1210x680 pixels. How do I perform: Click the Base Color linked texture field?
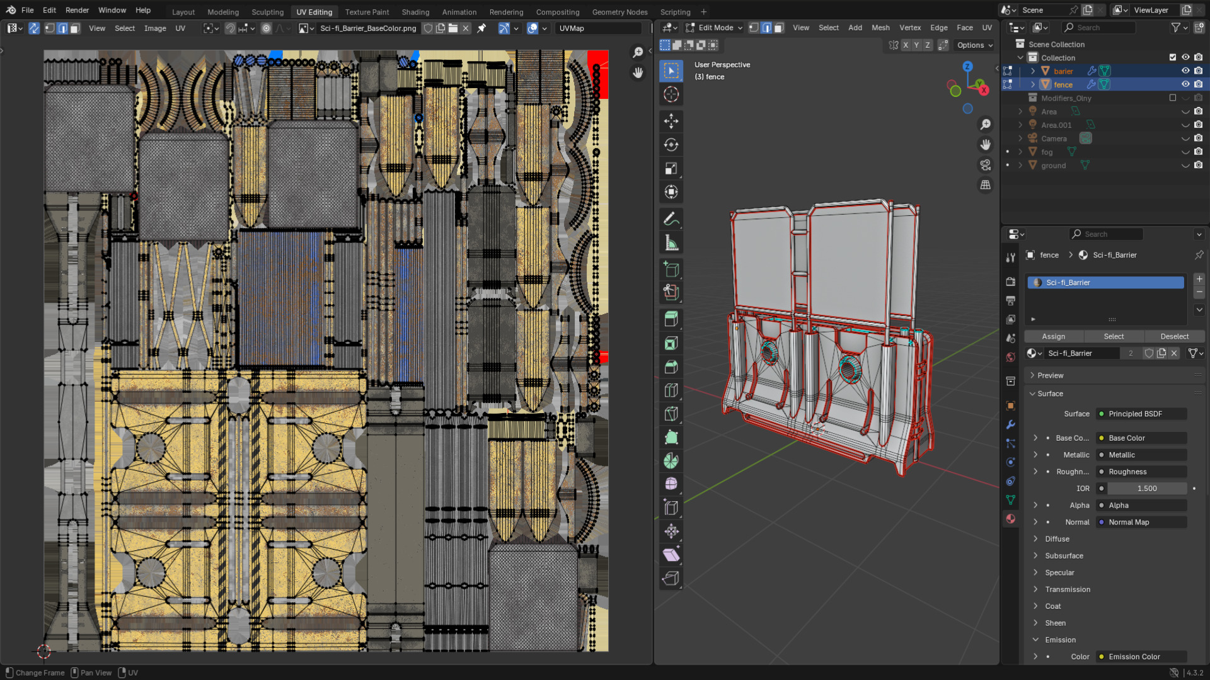coord(1141,438)
